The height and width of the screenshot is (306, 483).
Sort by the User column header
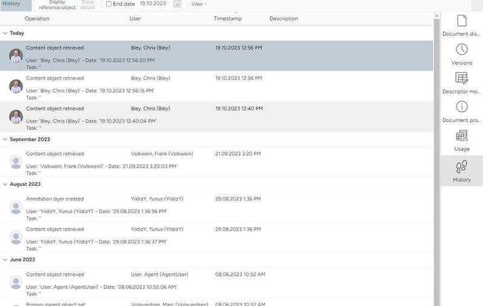135,19
